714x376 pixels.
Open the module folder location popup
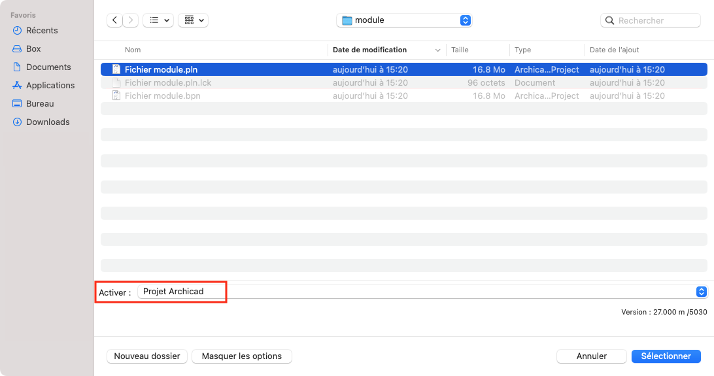pyautogui.click(x=404, y=20)
